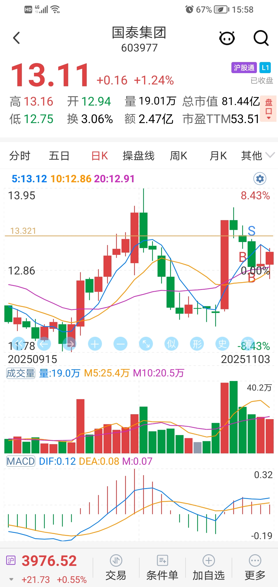
Task: Open stock search magnifier
Action: [x=261, y=38]
